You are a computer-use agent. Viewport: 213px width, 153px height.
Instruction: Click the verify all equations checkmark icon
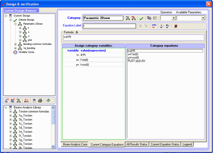[168, 26]
